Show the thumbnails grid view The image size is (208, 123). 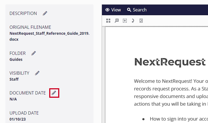[x=108, y=21]
